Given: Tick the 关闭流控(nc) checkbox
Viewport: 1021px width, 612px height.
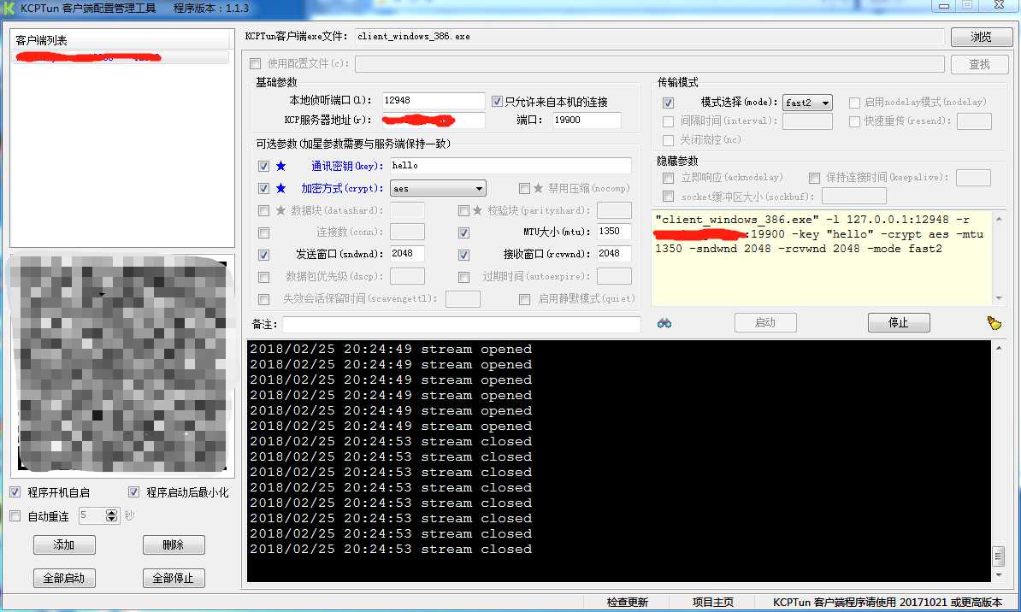Looking at the screenshot, I should point(668,140).
